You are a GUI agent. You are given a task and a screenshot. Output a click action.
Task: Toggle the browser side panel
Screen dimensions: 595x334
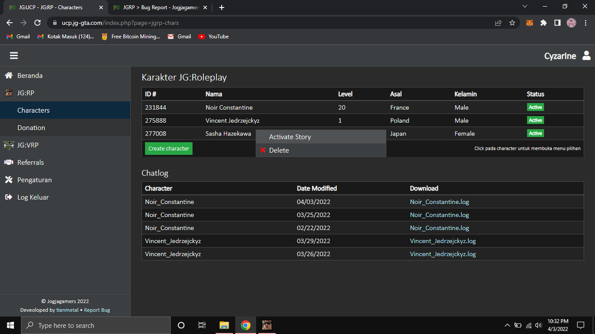557,23
